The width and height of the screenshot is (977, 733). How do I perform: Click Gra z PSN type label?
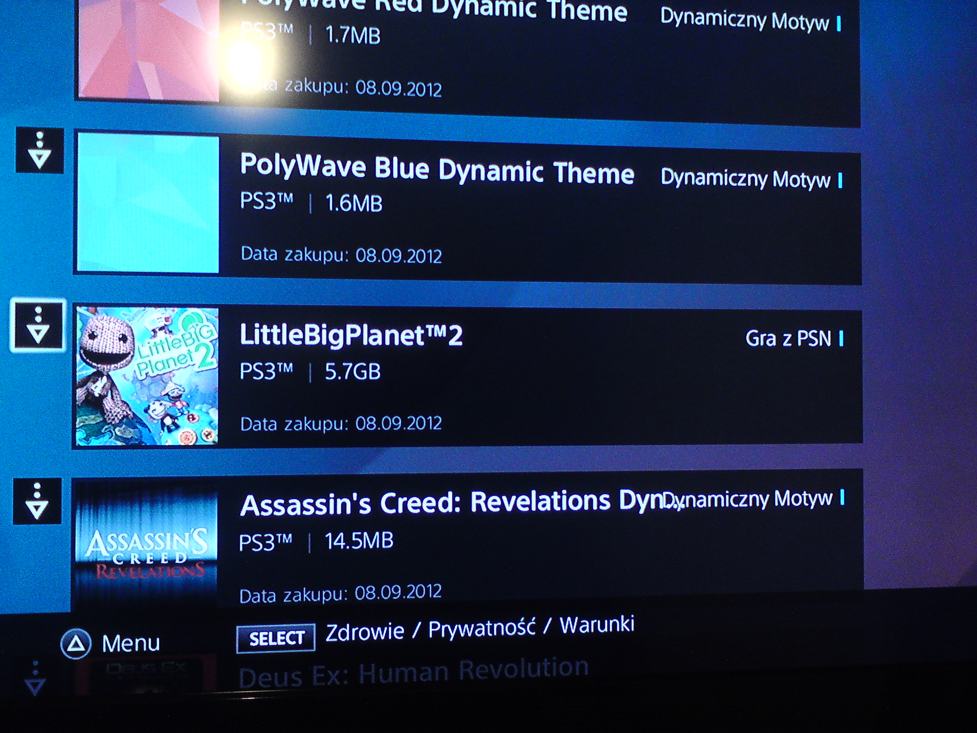[788, 339]
